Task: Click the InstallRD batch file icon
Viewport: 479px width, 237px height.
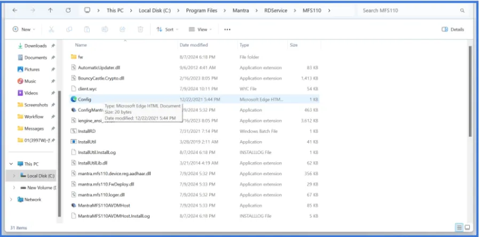Action: tap(73, 131)
